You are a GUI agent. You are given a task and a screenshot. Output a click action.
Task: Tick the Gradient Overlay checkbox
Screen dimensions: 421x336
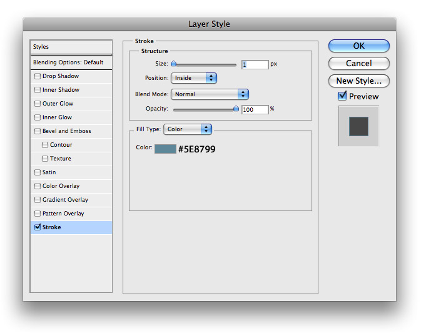click(x=38, y=200)
